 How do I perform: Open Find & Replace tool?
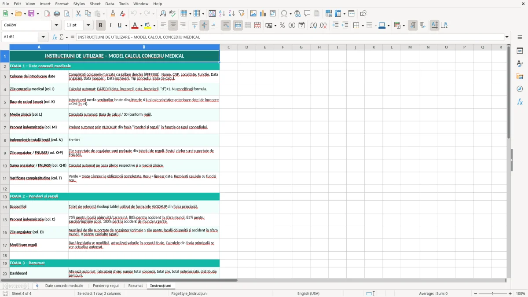[x=163, y=14]
